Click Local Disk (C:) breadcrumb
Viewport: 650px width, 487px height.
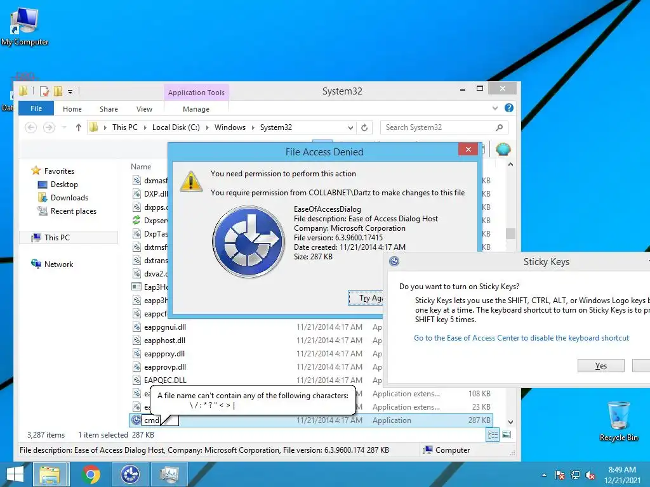176,127
